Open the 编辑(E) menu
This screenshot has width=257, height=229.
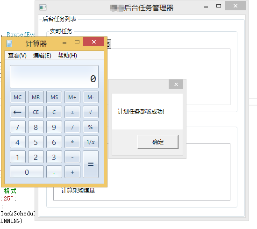[42, 56]
